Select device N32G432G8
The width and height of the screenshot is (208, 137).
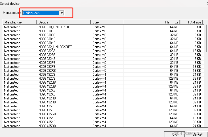pyautogui.click(x=47, y=82)
